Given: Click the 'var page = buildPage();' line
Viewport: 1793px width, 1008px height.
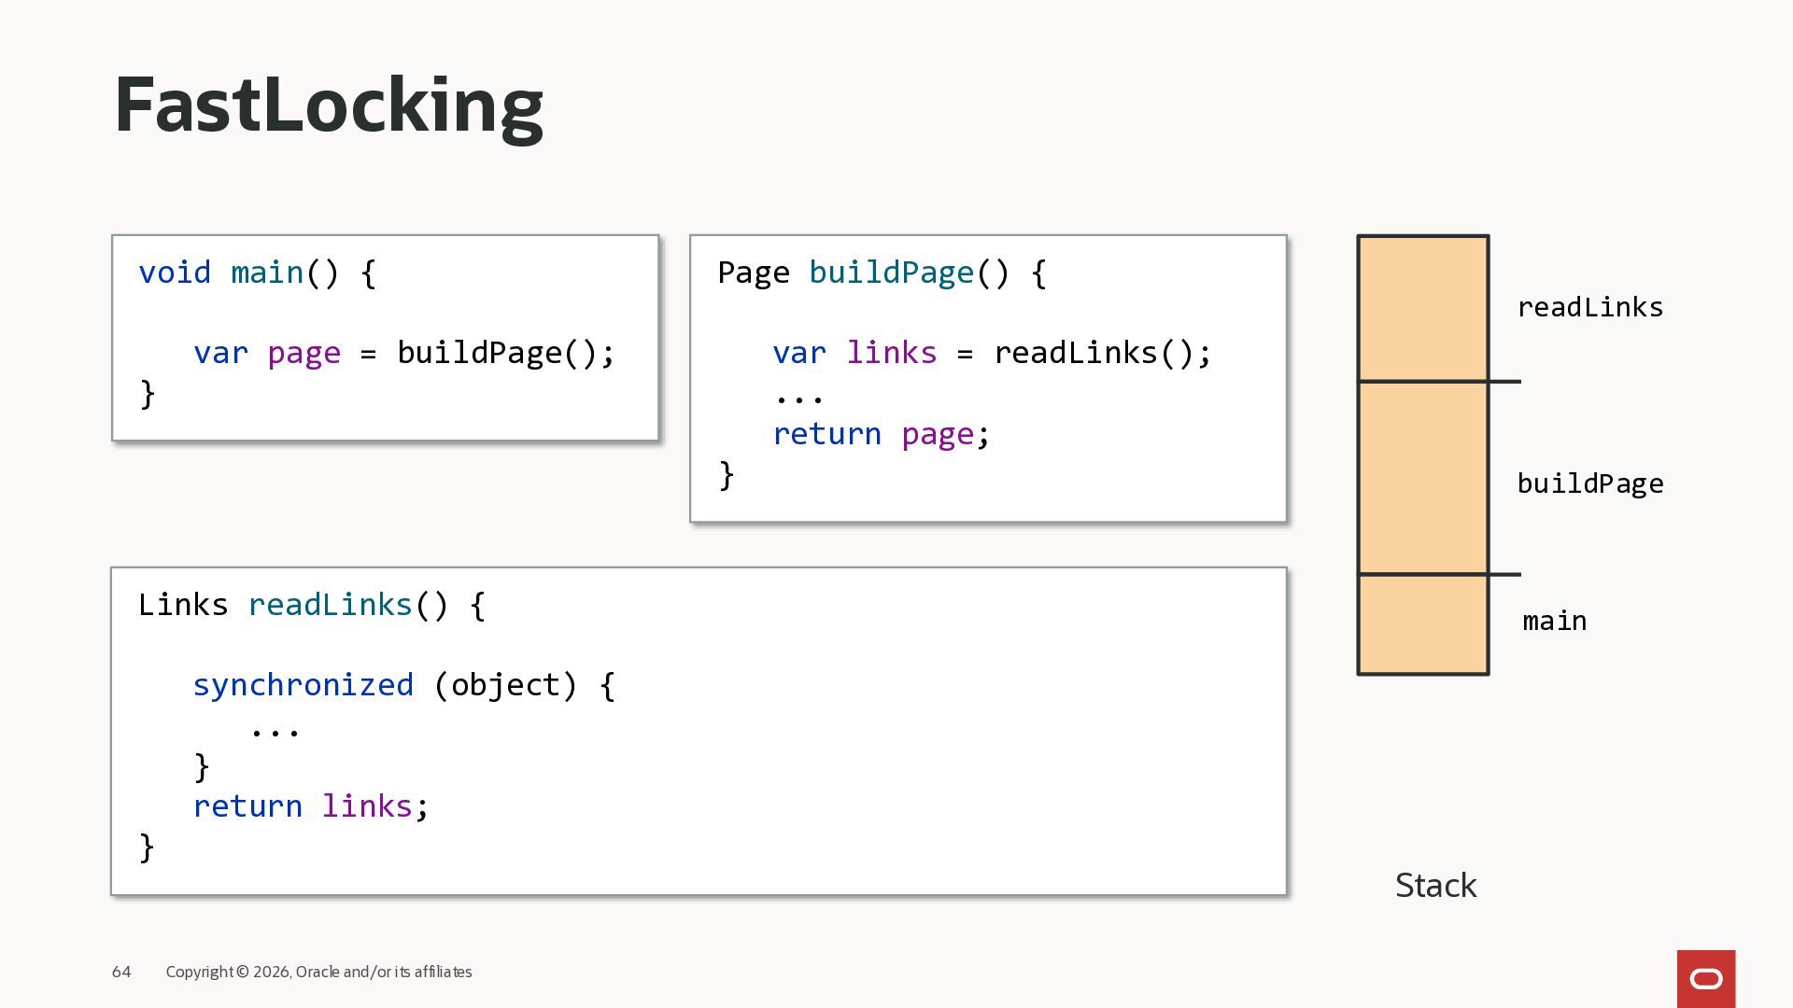Looking at the screenshot, I should pyautogui.click(x=403, y=353).
